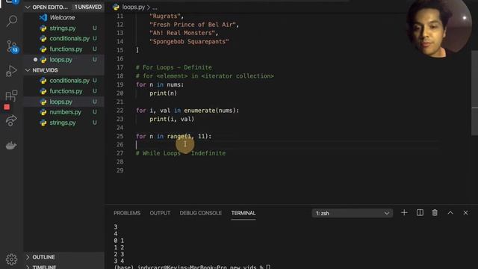Open the Live Share view icon

pos(11,120)
